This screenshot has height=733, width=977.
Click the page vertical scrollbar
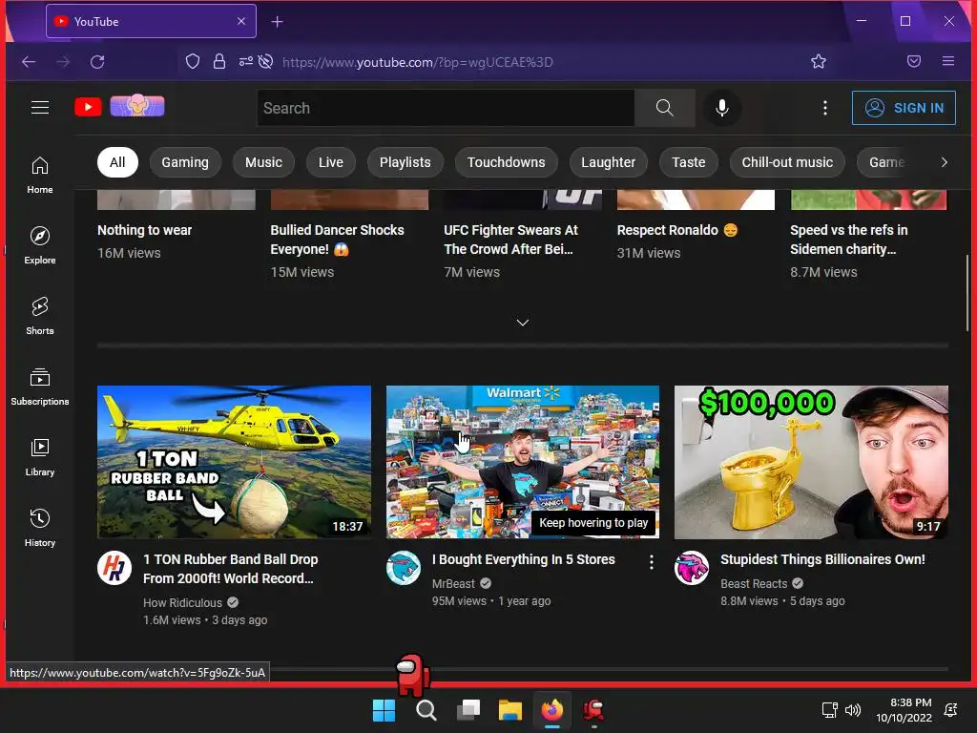(x=967, y=293)
